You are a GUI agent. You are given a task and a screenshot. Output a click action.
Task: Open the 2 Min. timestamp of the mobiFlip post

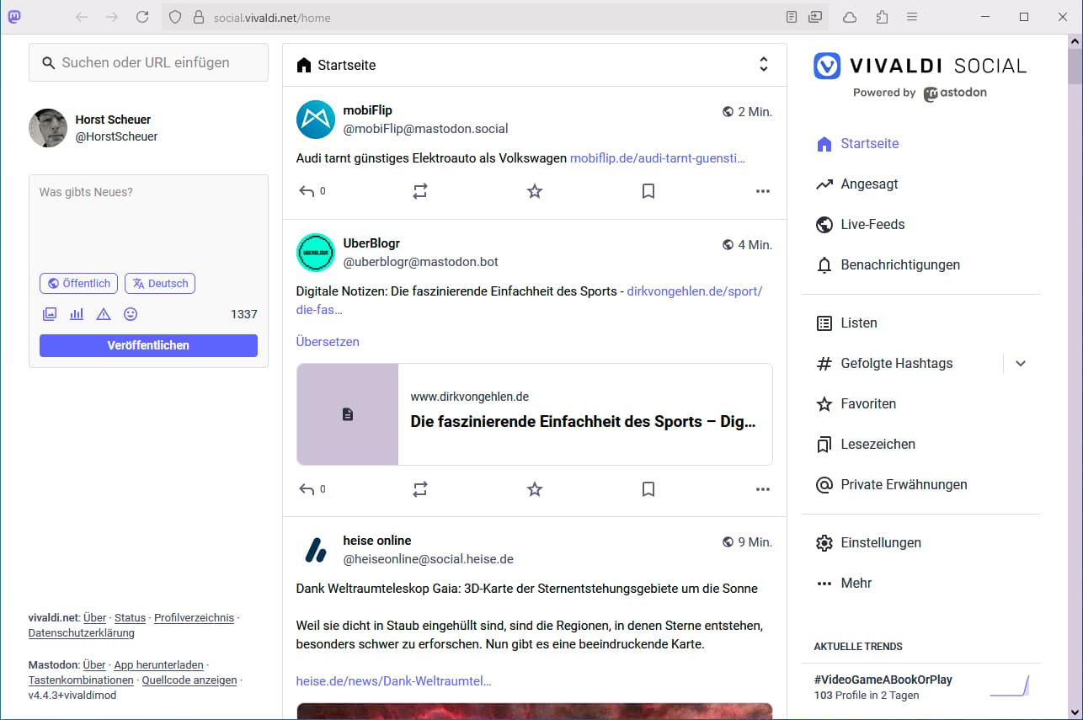pos(755,111)
